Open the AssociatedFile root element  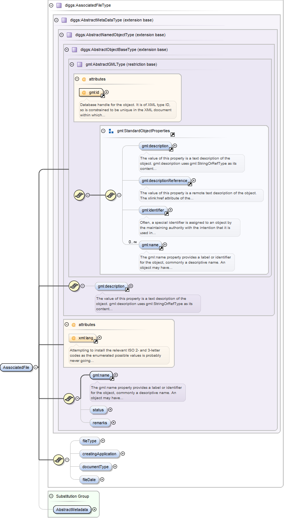point(16,367)
